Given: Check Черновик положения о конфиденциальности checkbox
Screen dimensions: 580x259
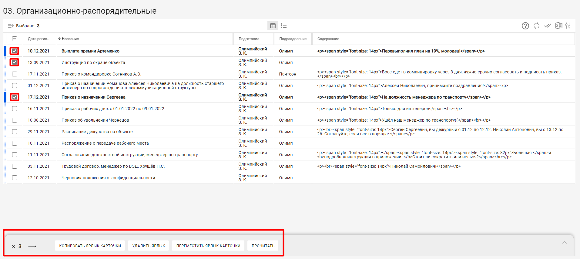Looking at the screenshot, I should (15, 178).
